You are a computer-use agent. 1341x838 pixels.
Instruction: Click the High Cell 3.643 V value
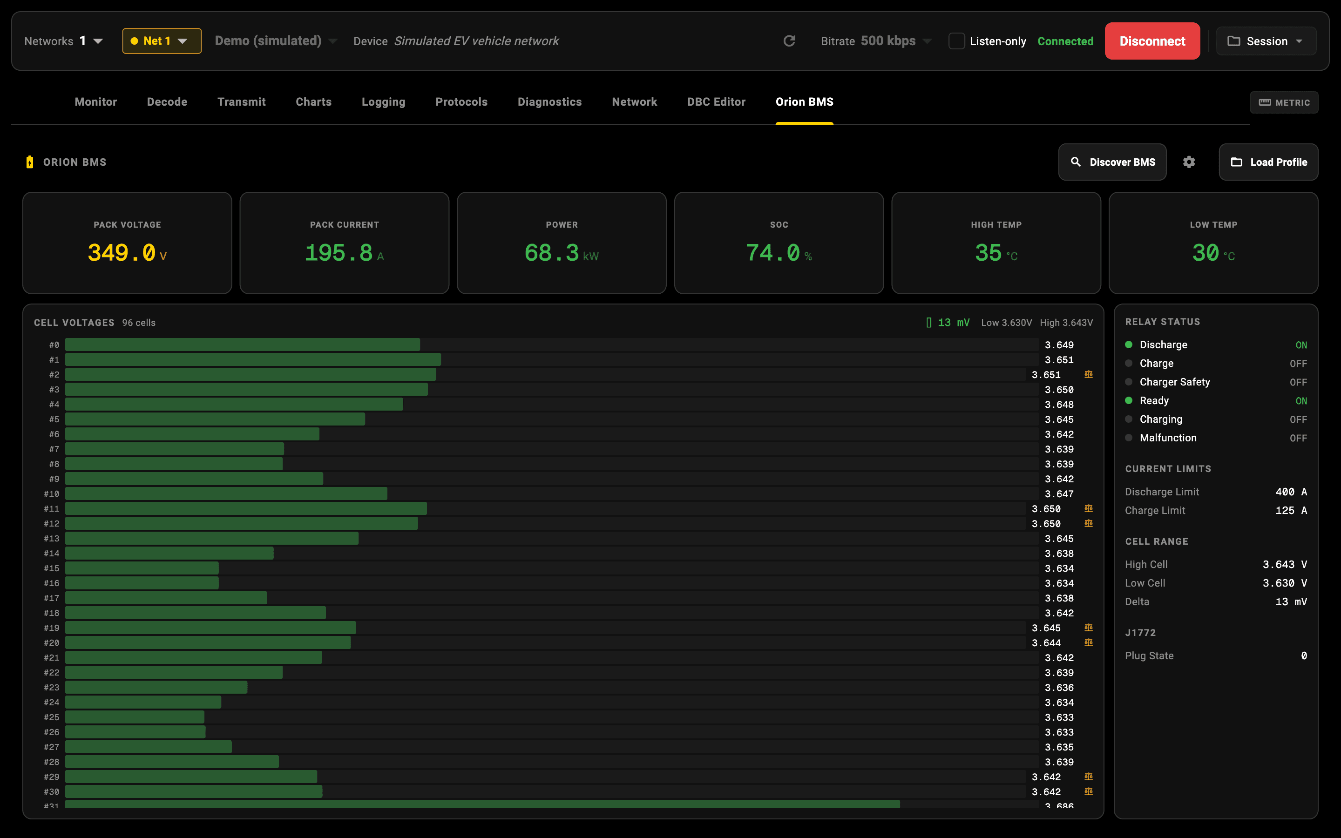1285,564
